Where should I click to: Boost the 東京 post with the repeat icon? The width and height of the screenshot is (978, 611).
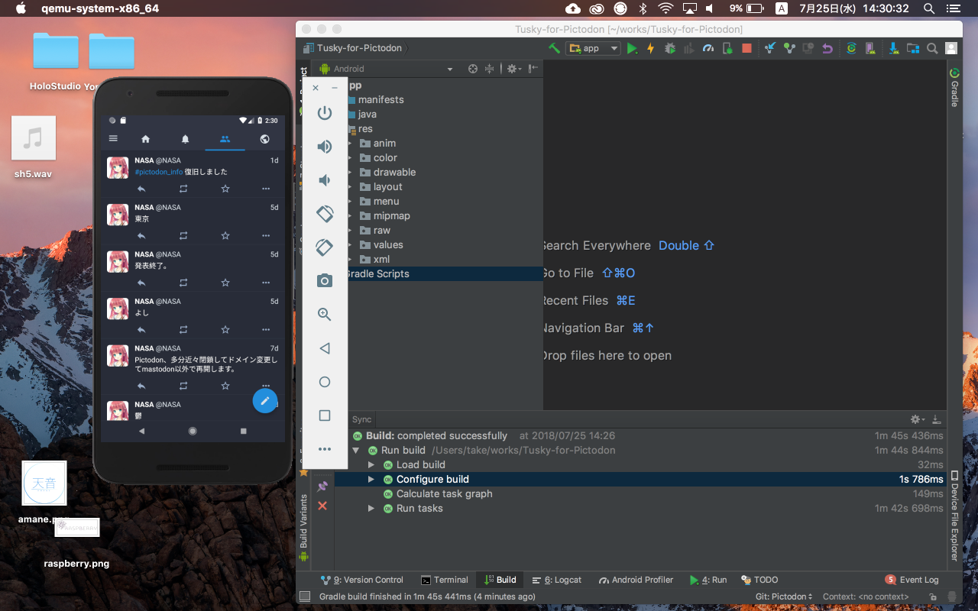pyautogui.click(x=183, y=235)
